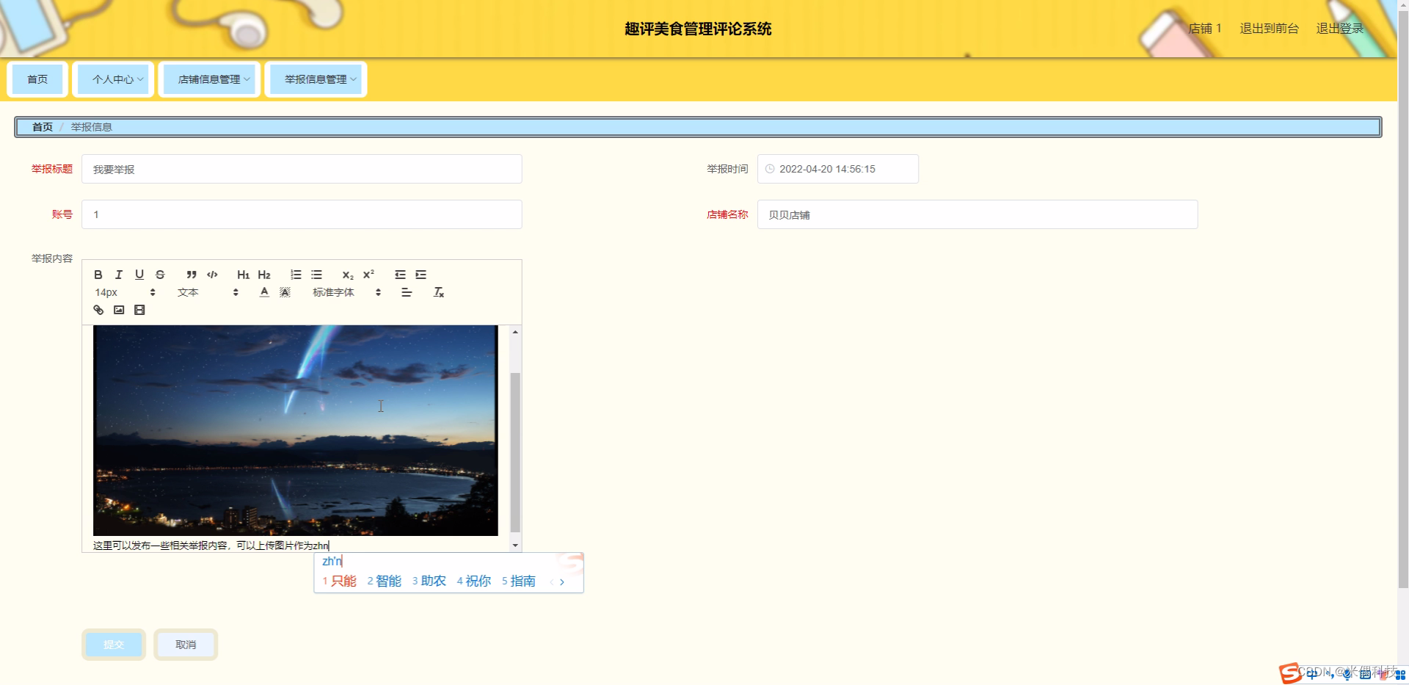
Task: Select the italic formatting icon
Action: pos(118,275)
